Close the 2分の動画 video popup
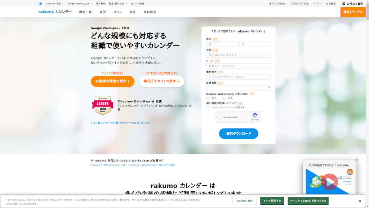 coord(356,160)
